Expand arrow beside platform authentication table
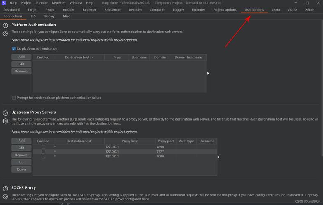 (208, 73)
